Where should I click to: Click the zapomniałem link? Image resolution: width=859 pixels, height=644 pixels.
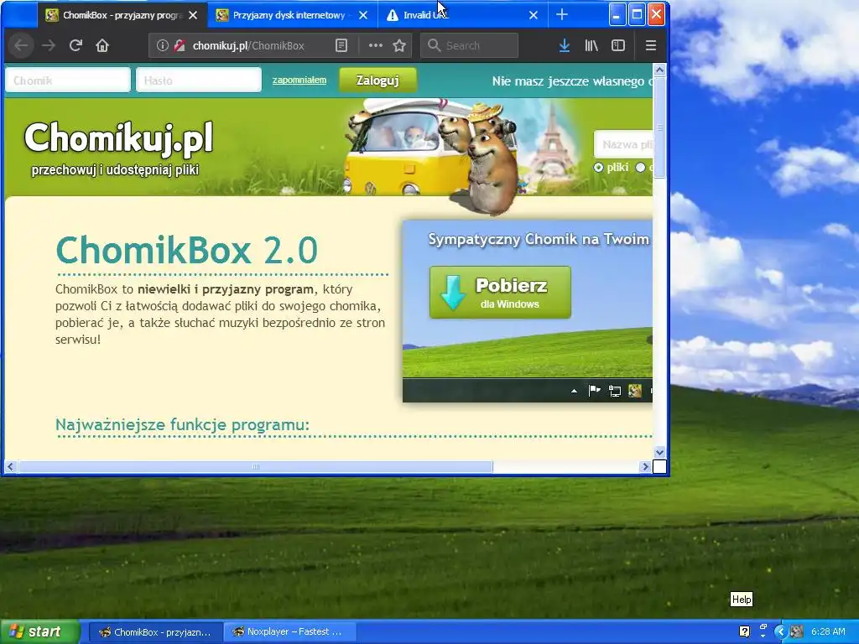click(299, 80)
